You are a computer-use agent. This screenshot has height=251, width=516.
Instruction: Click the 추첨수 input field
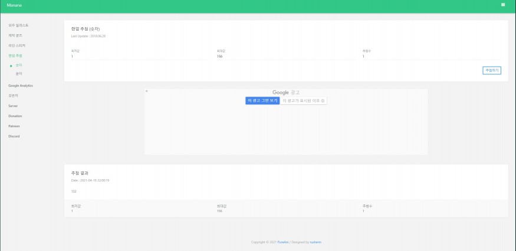[x=431, y=57]
